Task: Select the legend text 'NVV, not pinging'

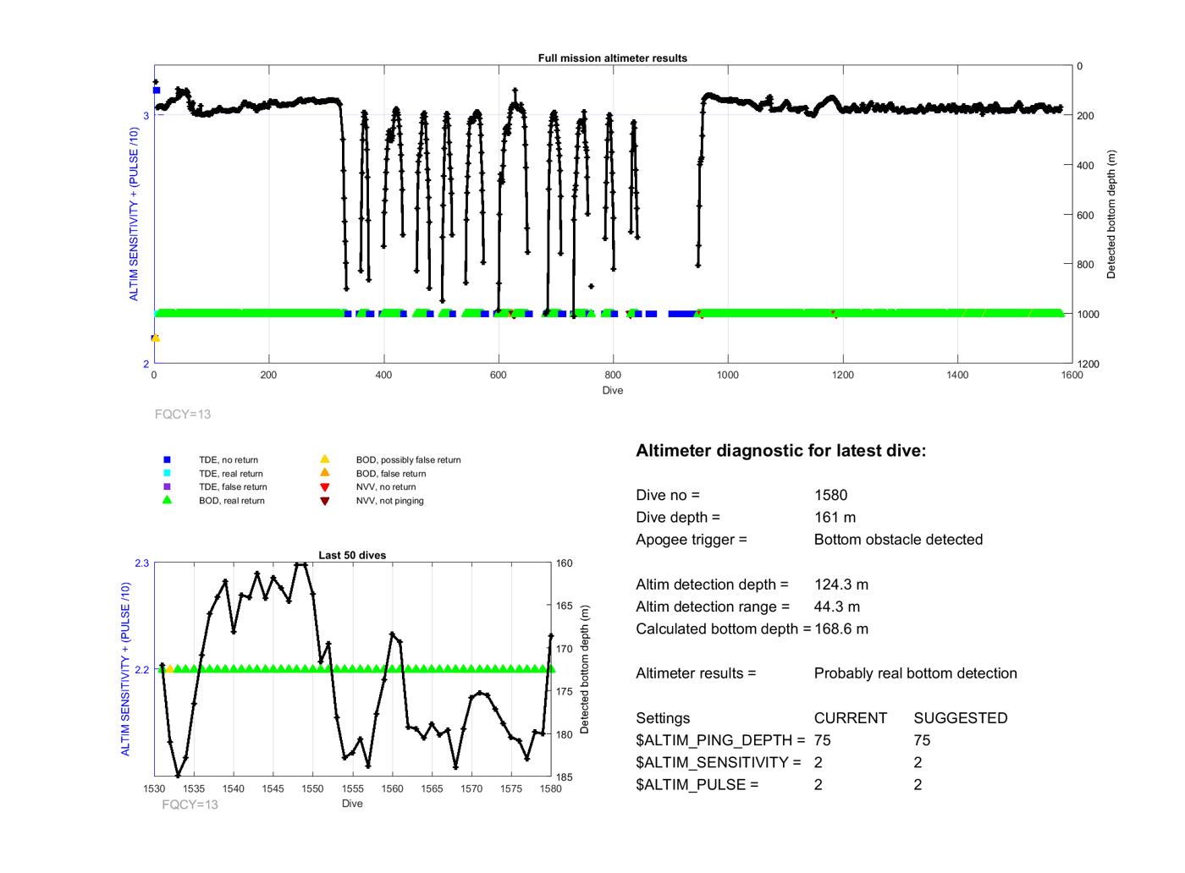Action: [390, 501]
